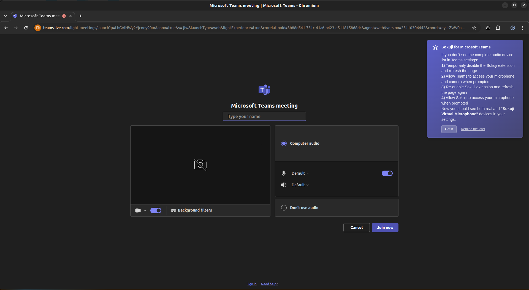Click the microphone icon in audio settings
Viewport: 529px width, 290px height.
click(284, 173)
